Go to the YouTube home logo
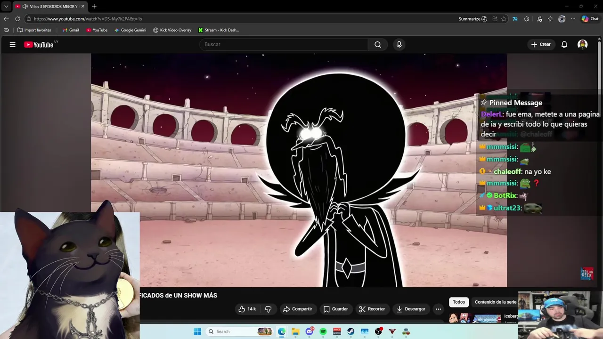This screenshot has width=603, height=339. point(39,44)
